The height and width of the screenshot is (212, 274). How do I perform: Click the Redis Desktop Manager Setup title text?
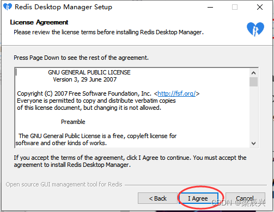(63, 7)
